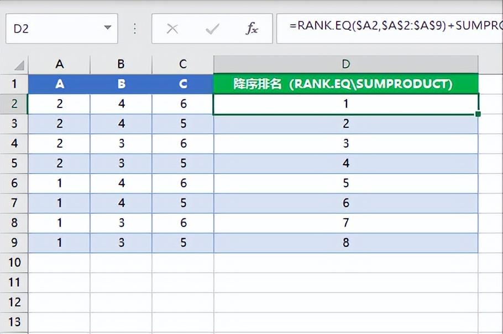
Task: Click the formula bar drag-handle dots
Action: tap(135, 29)
